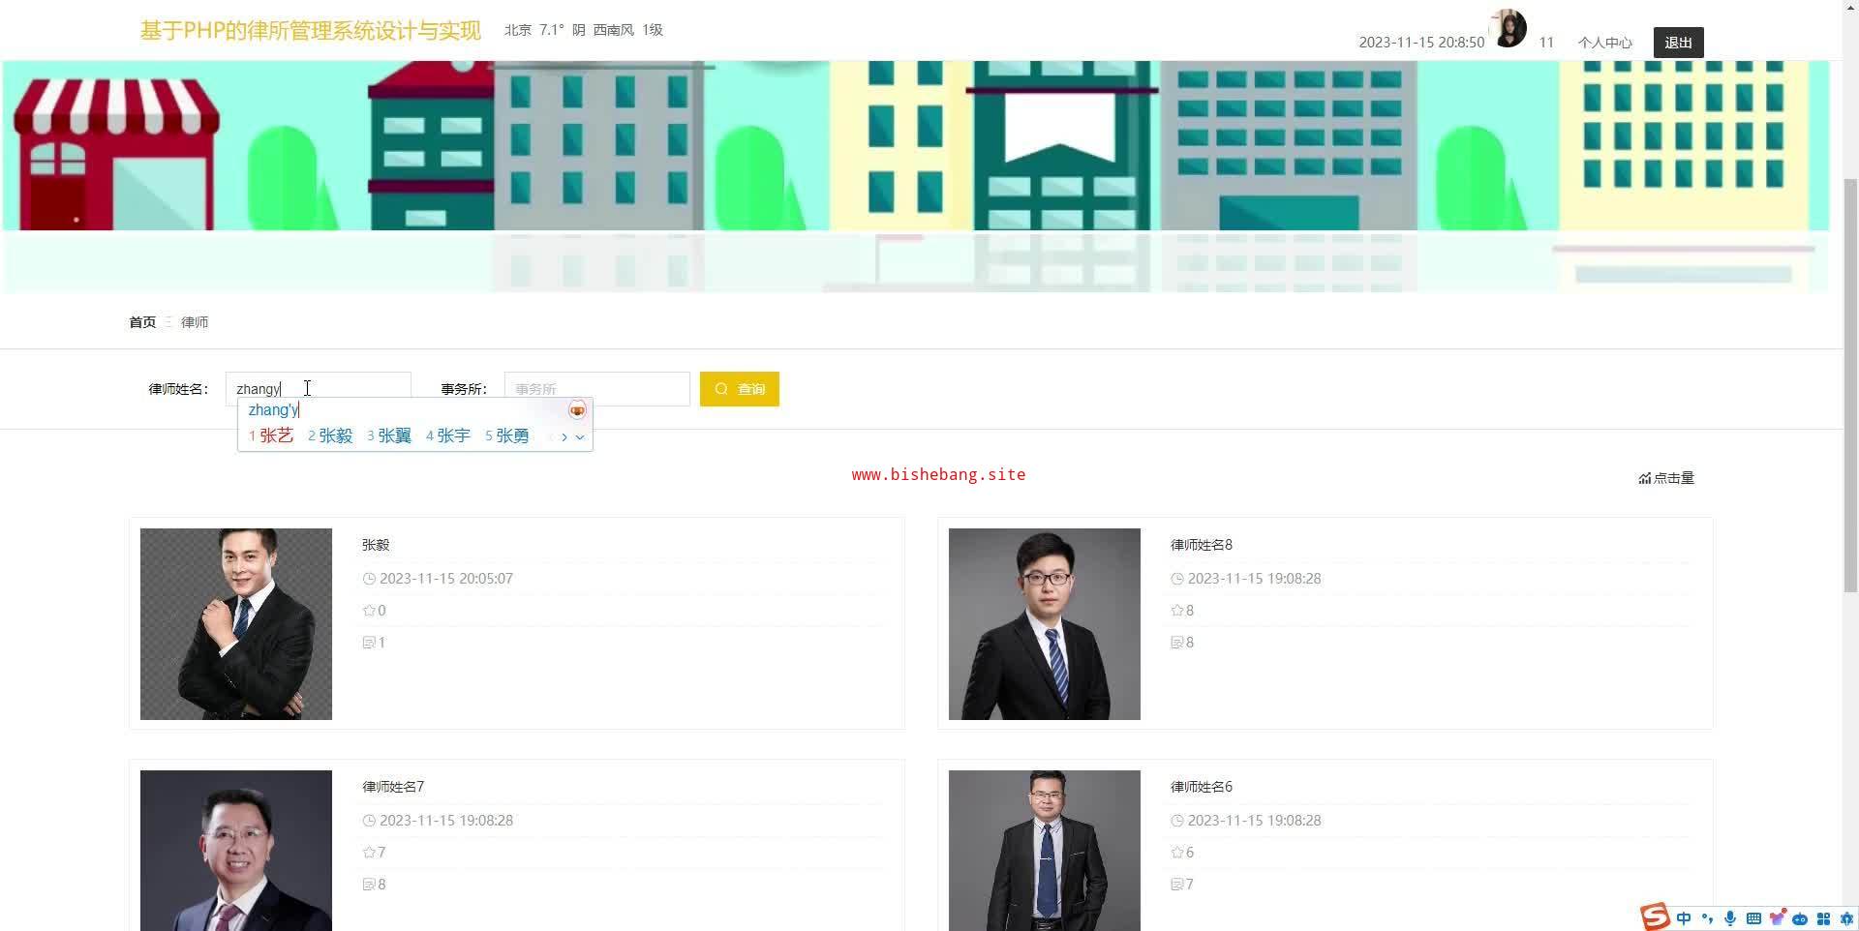Image resolution: width=1859 pixels, height=931 pixels.
Task: Click the Sogou input method logo
Action: tap(1655, 916)
